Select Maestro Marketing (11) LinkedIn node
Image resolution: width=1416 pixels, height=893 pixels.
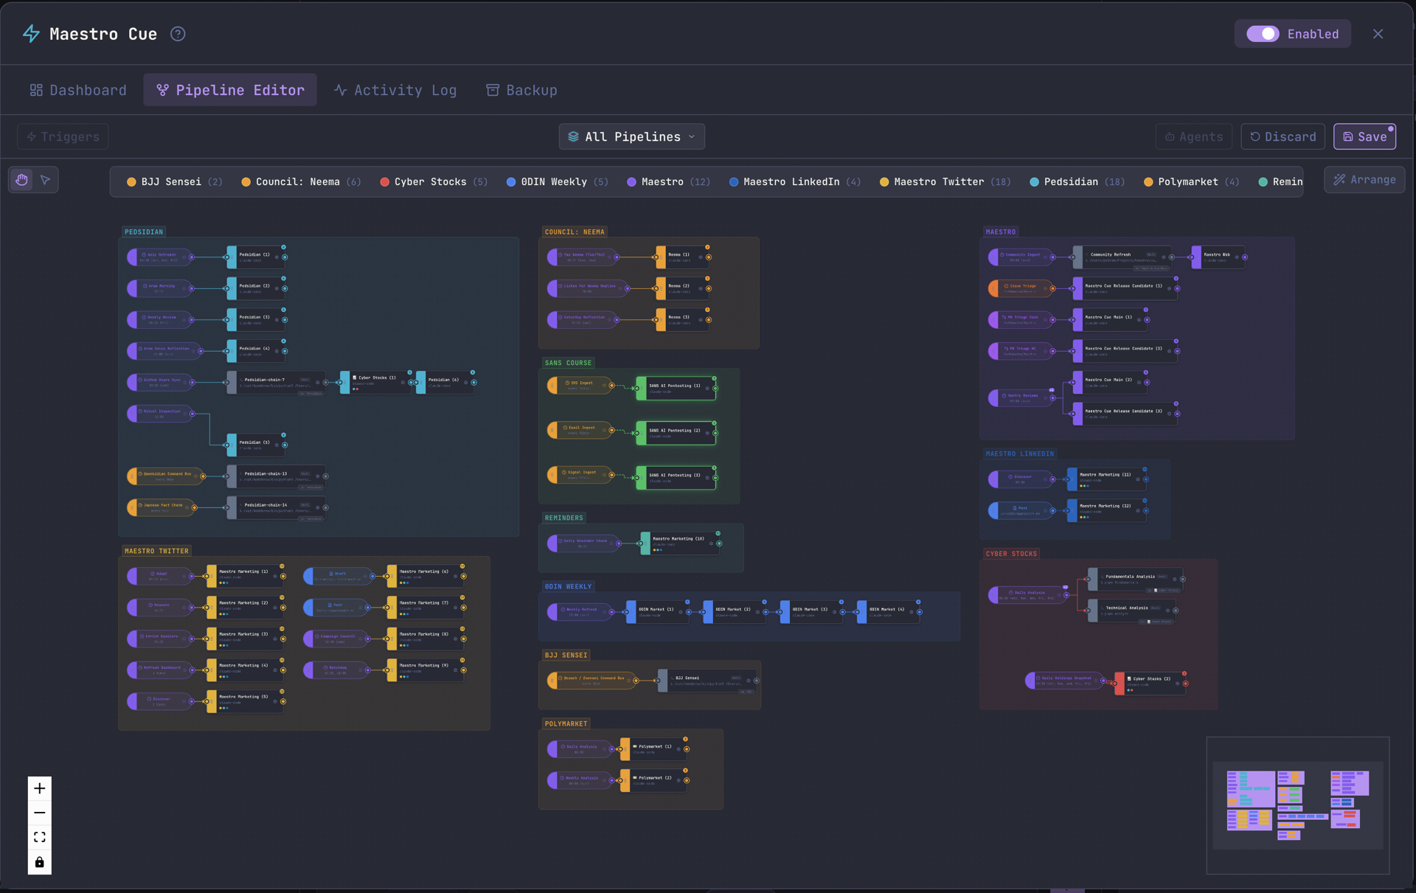pyautogui.click(x=1106, y=479)
